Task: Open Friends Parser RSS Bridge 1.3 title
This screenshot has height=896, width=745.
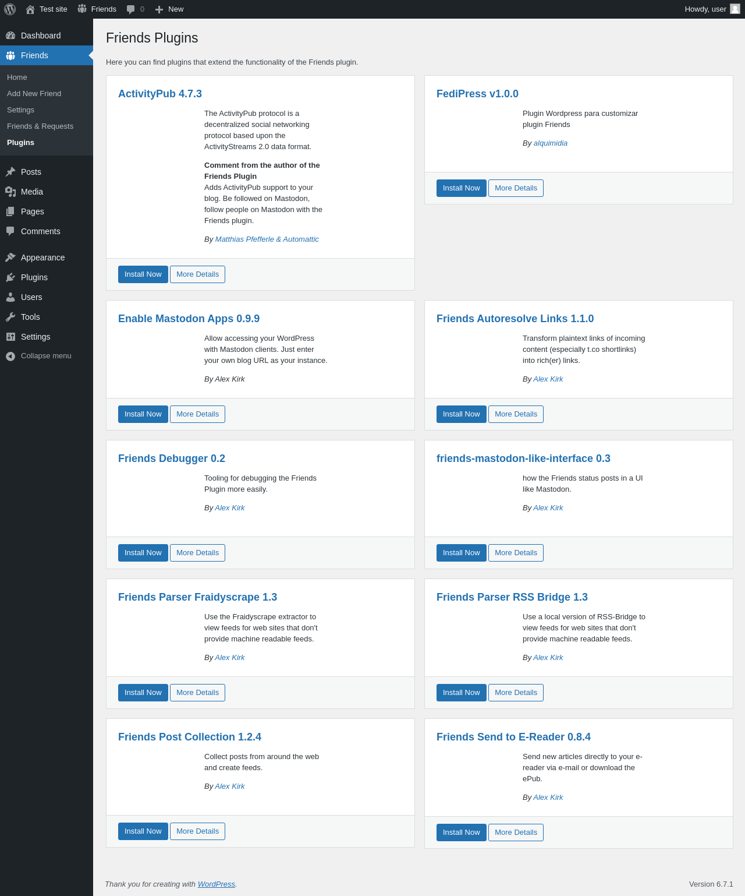Action: pos(512,597)
